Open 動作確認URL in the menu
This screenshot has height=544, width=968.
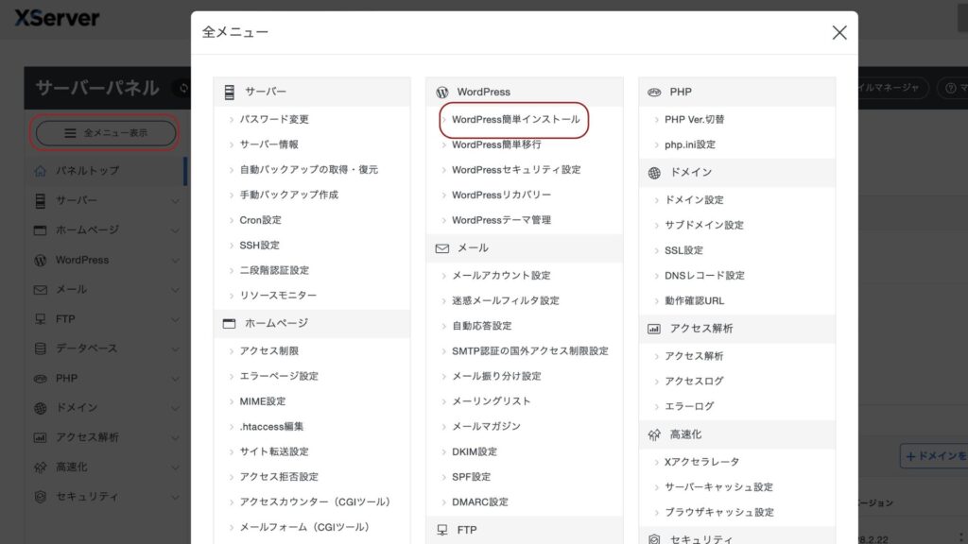click(694, 301)
